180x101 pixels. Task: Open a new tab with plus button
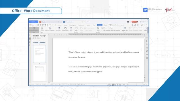[88, 22]
